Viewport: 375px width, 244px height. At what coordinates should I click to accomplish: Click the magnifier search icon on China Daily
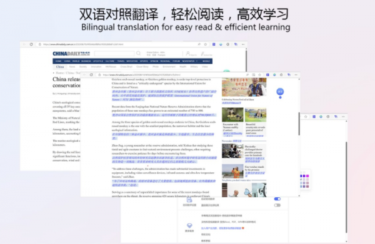tap(139, 53)
